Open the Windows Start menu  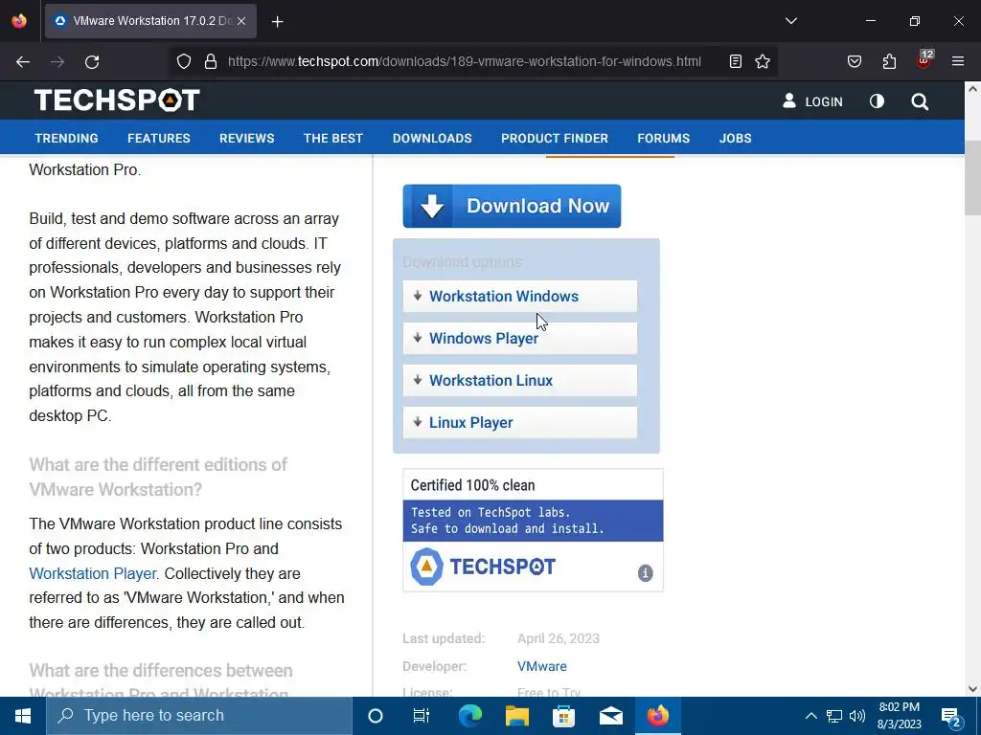[x=23, y=716]
